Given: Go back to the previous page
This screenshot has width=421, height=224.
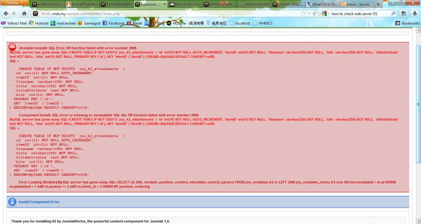Looking at the screenshot, I should (6, 14).
